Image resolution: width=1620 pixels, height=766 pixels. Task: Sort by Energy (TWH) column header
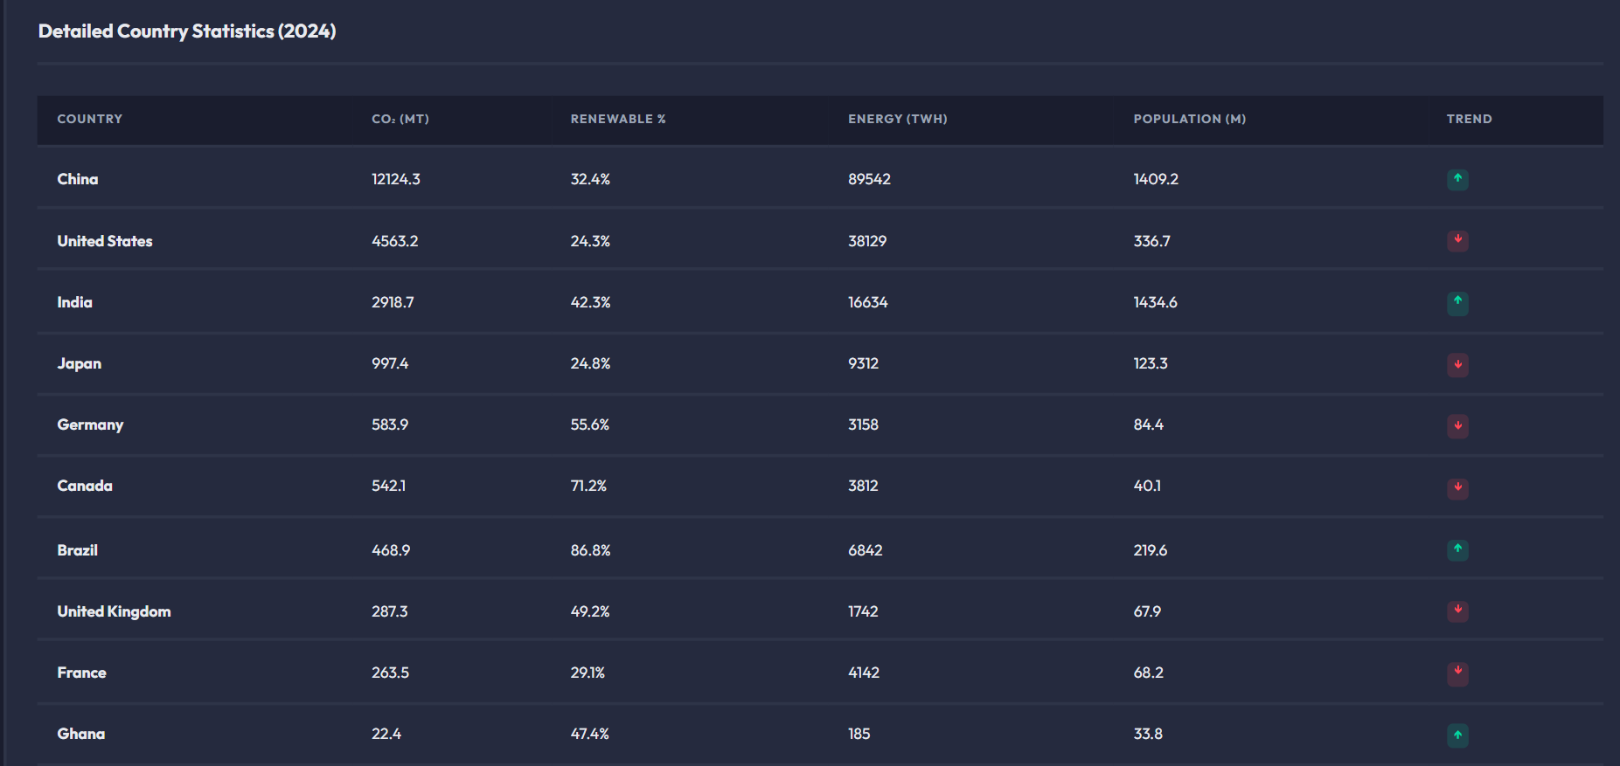[x=897, y=119]
